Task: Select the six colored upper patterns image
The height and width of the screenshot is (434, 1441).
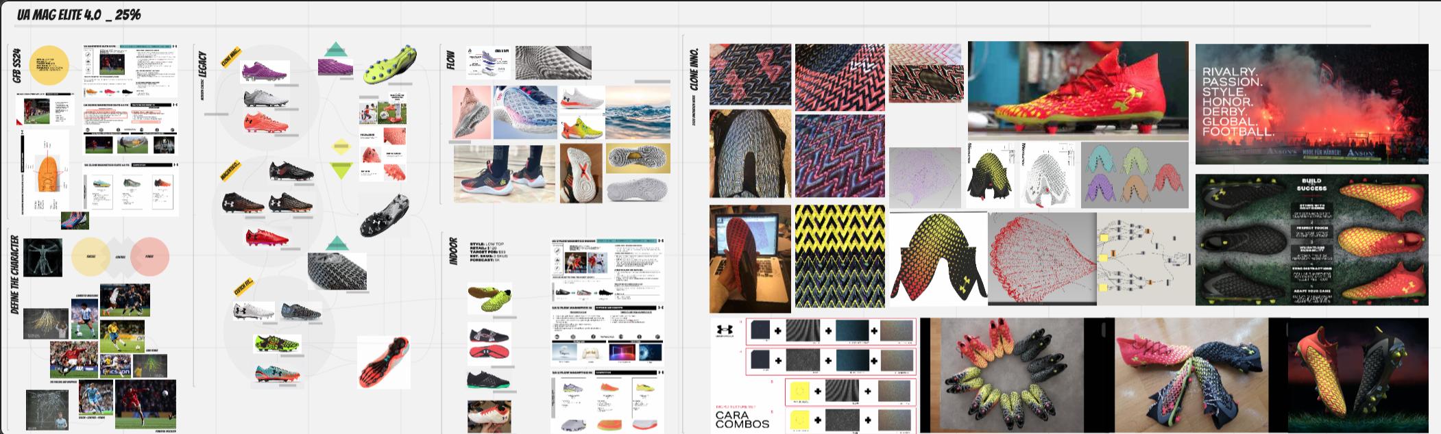Action: [x=1135, y=175]
